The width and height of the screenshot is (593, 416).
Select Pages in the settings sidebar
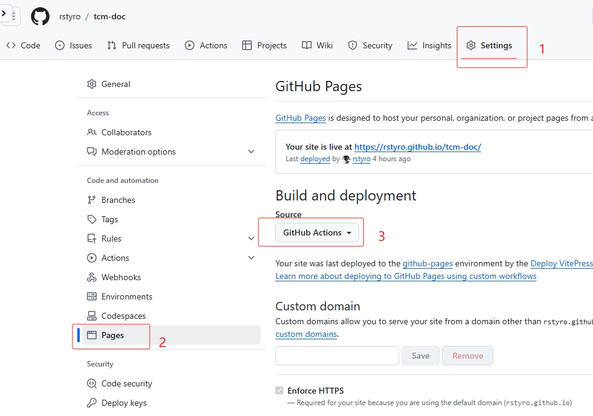(112, 335)
